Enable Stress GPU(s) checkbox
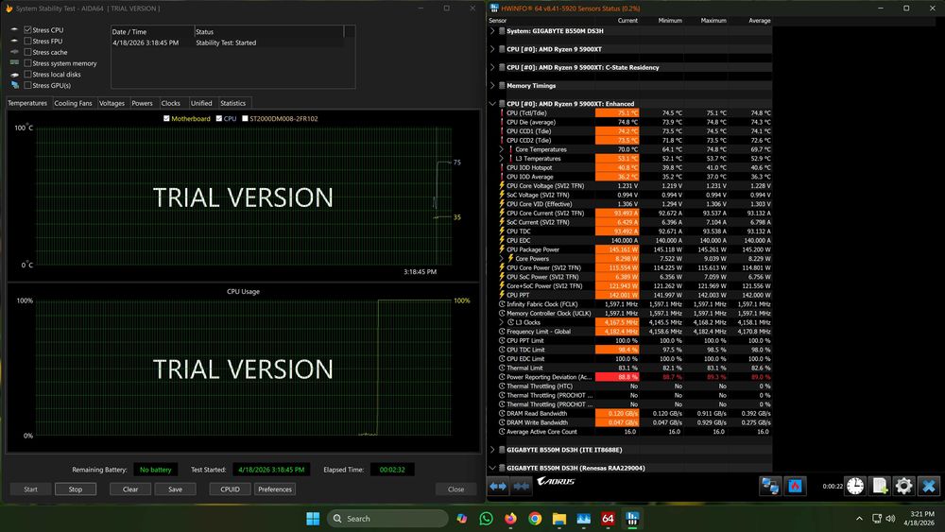This screenshot has width=945, height=532. tap(27, 85)
